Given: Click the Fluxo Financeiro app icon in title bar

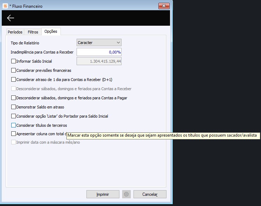Looking at the screenshot, I should click(x=5, y=6).
